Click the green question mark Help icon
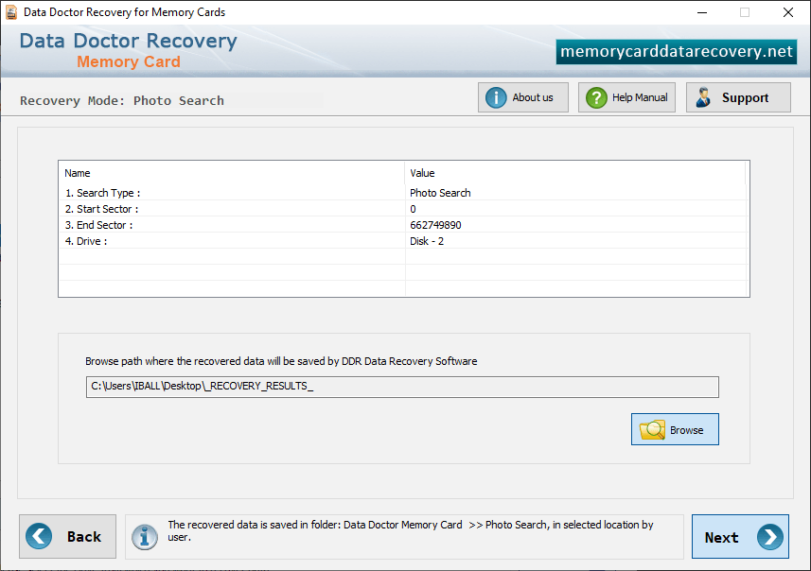This screenshot has height=571, width=811. click(x=596, y=97)
